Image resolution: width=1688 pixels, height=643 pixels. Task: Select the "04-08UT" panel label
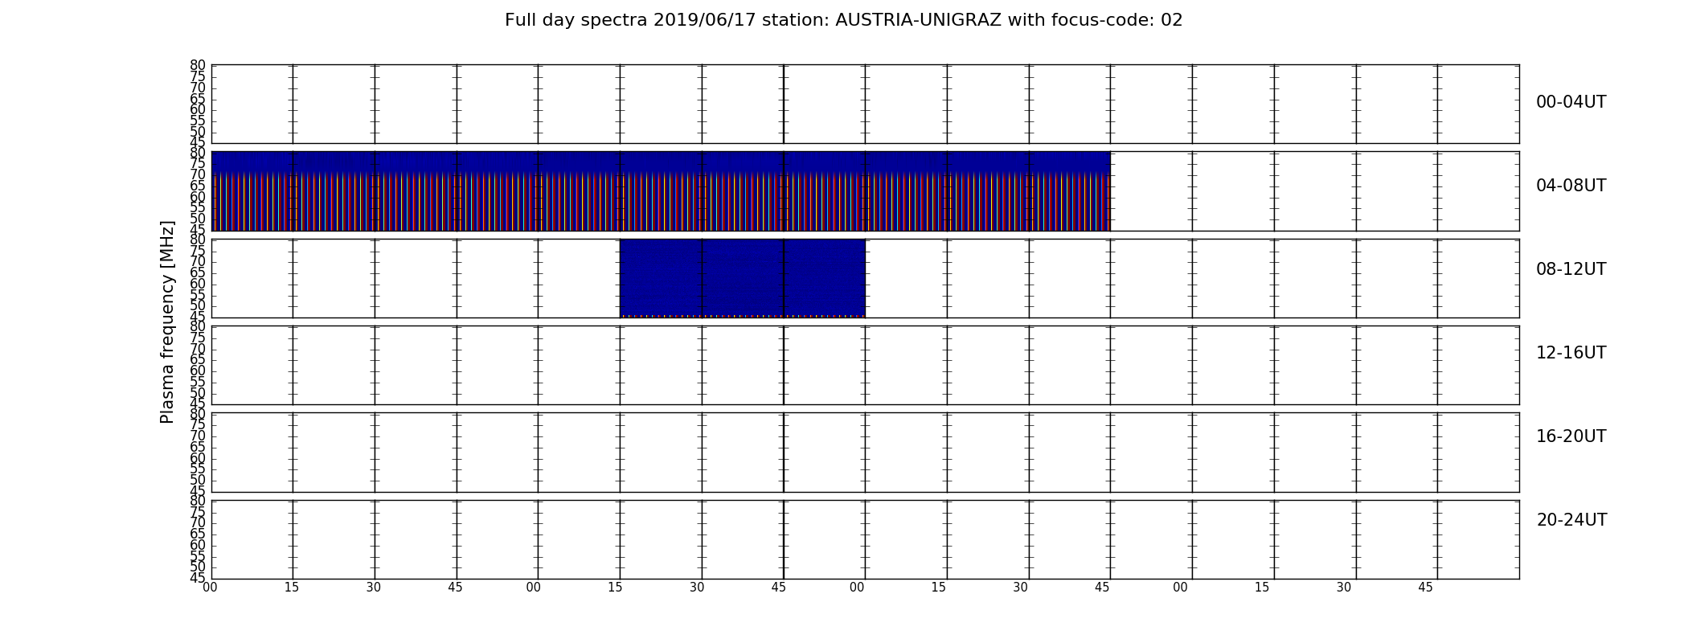pos(1571,186)
